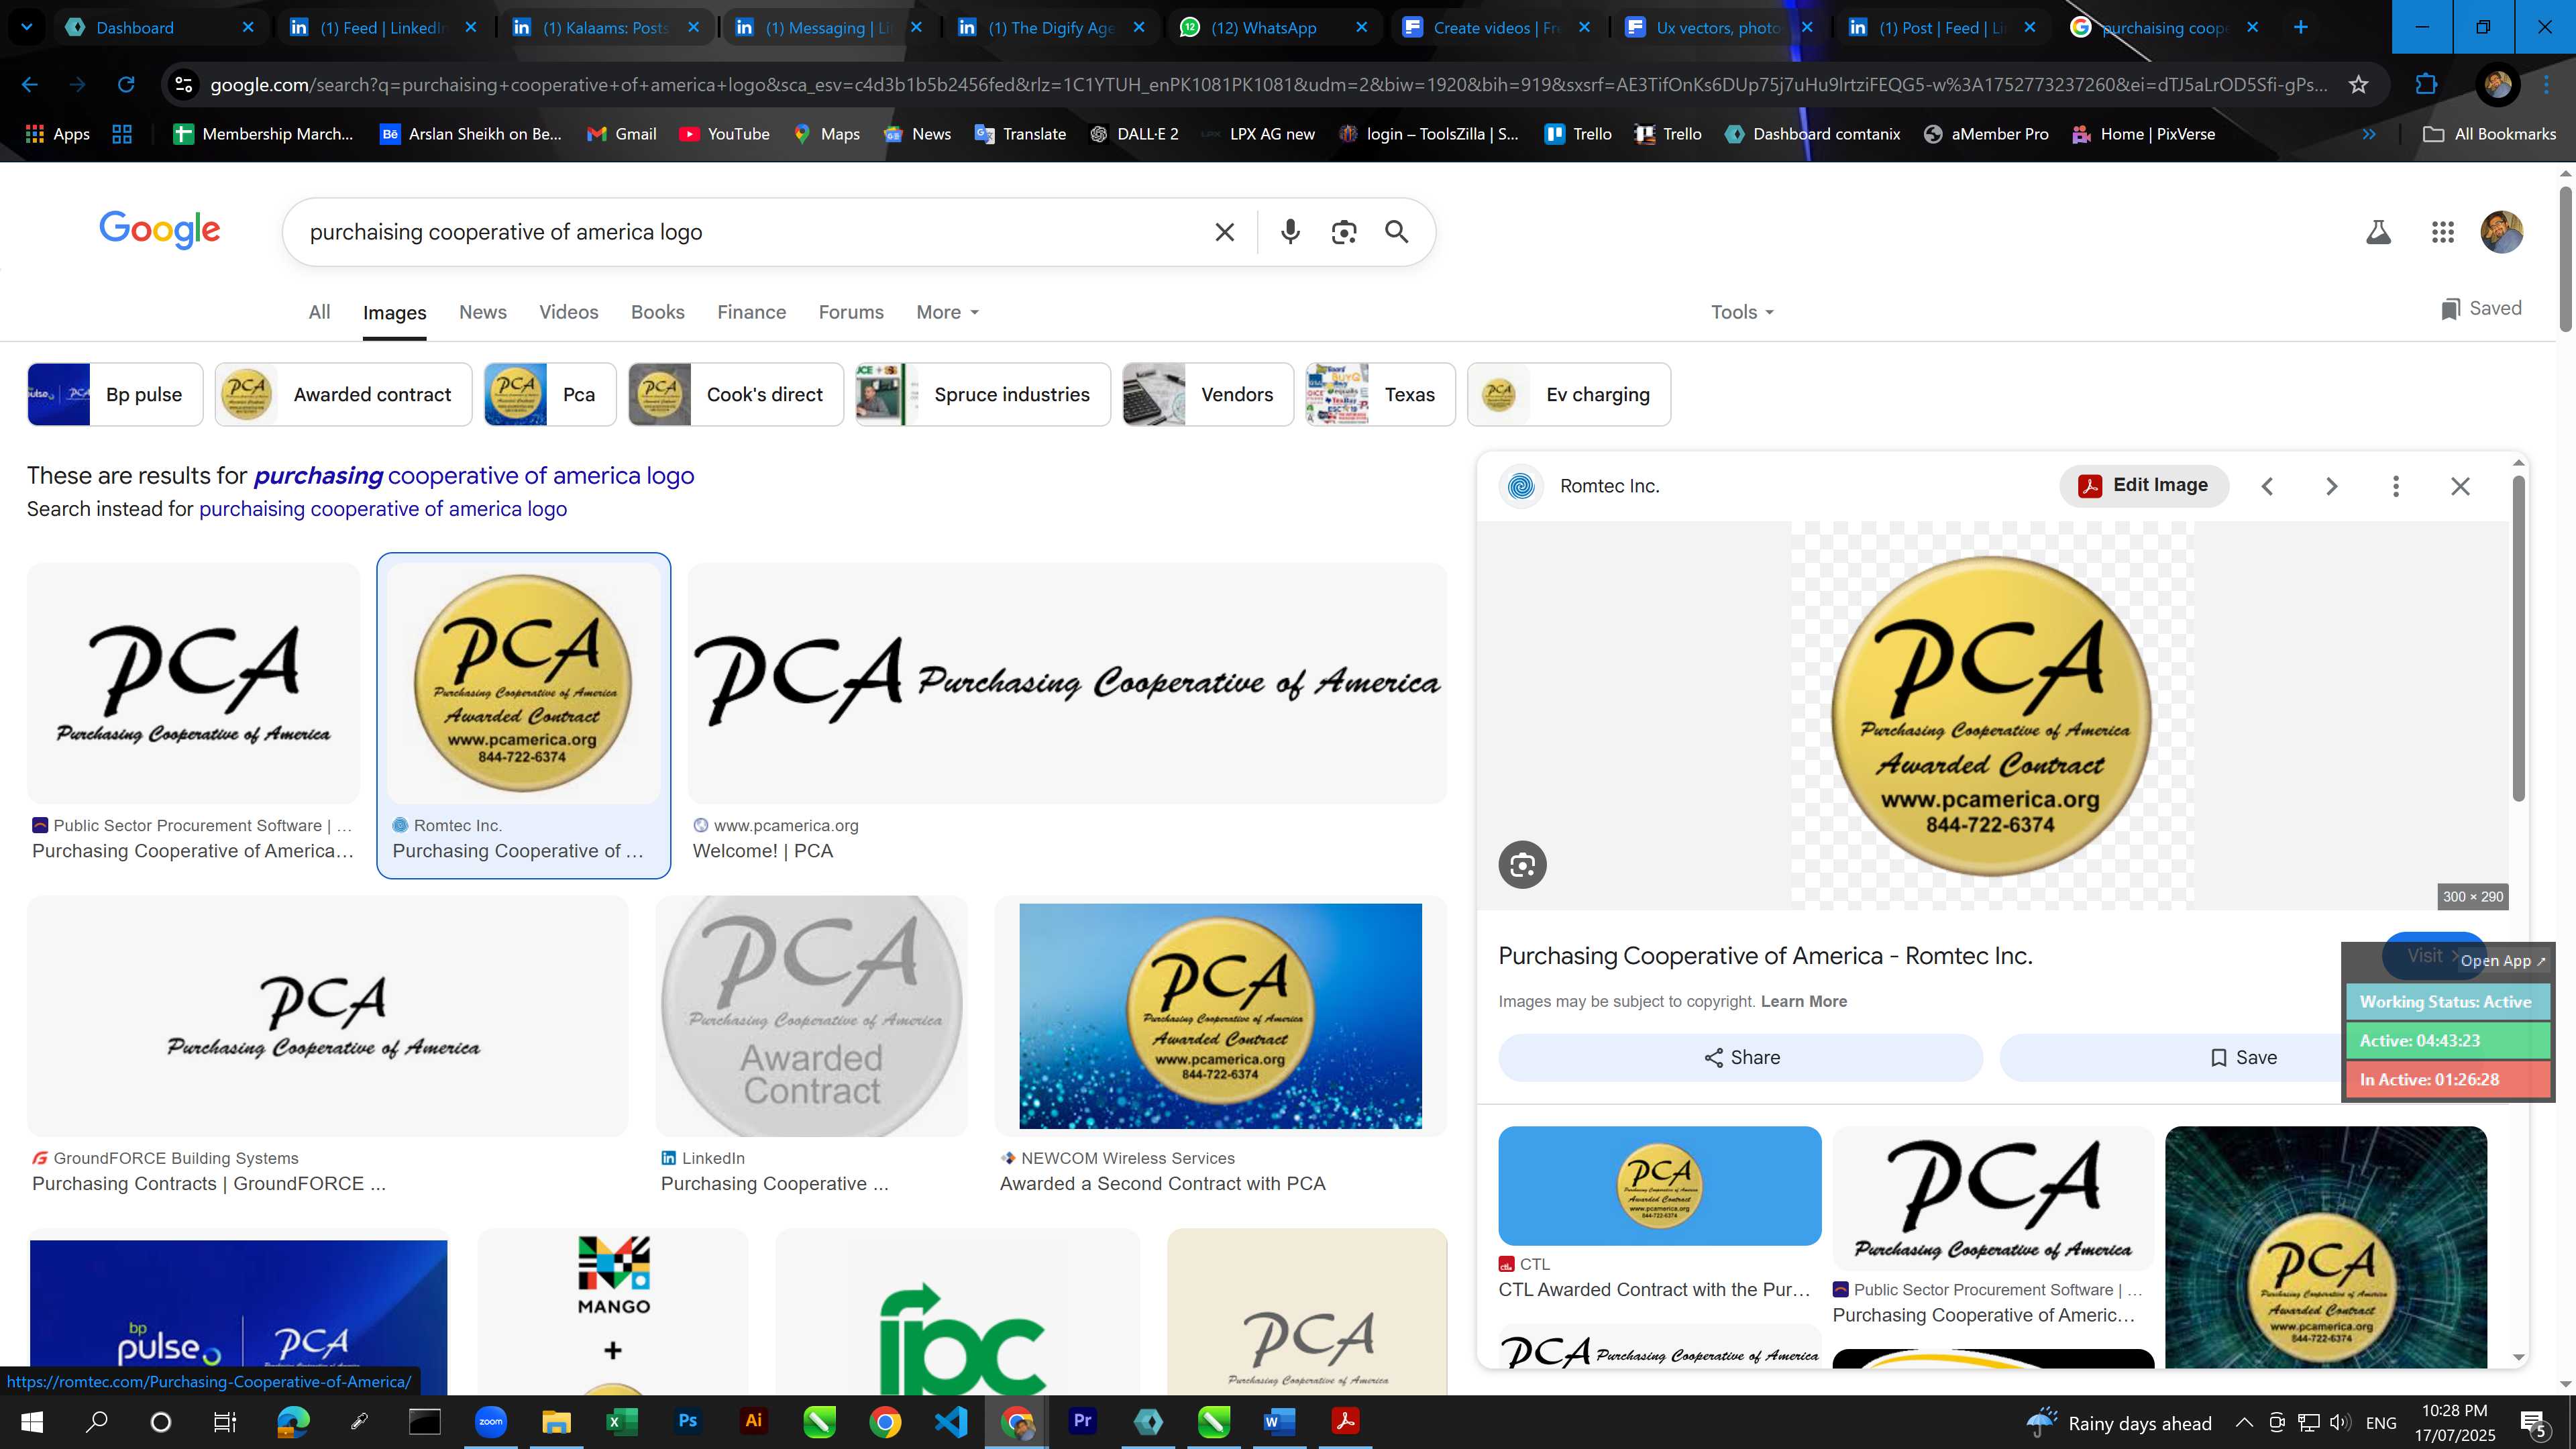Switch to the News results tab
The height and width of the screenshot is (1449, 2576).
click(483, 312)
